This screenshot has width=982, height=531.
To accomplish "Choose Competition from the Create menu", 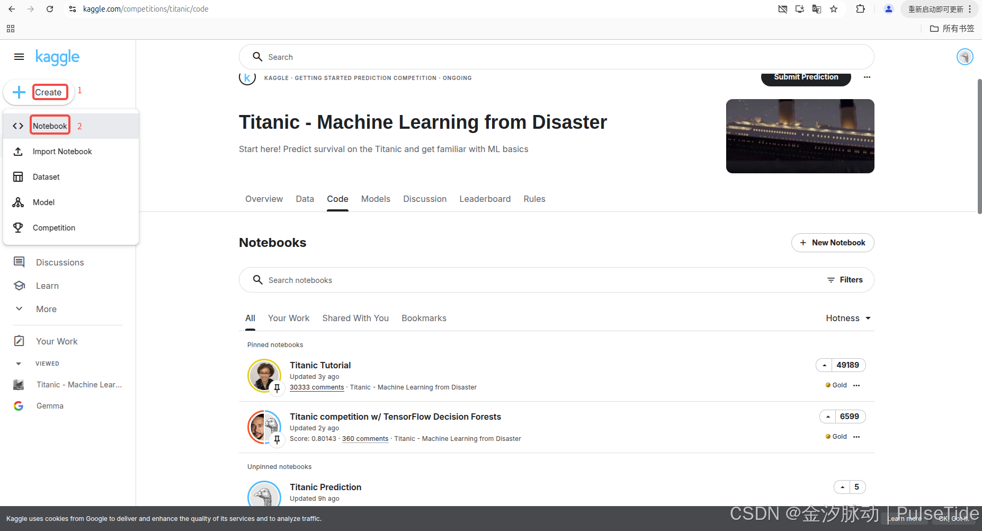I will [x=71, y=228].
